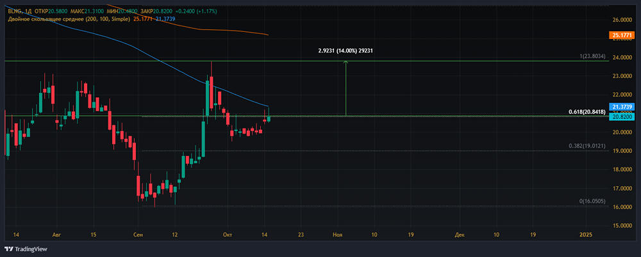Click the 1(23.8034) Fibonacci level label
641x257 pixels.
[592, 56]
